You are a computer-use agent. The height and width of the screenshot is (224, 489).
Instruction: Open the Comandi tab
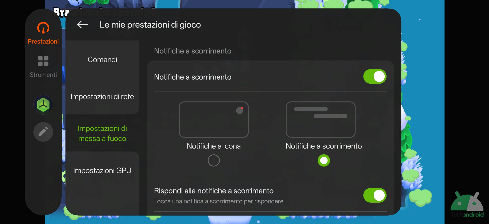[x=102, y=59]
